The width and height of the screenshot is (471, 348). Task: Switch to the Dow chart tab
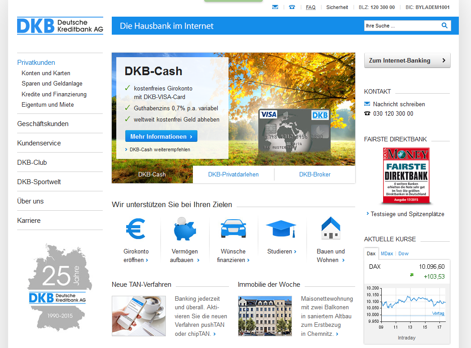point(403,253)
